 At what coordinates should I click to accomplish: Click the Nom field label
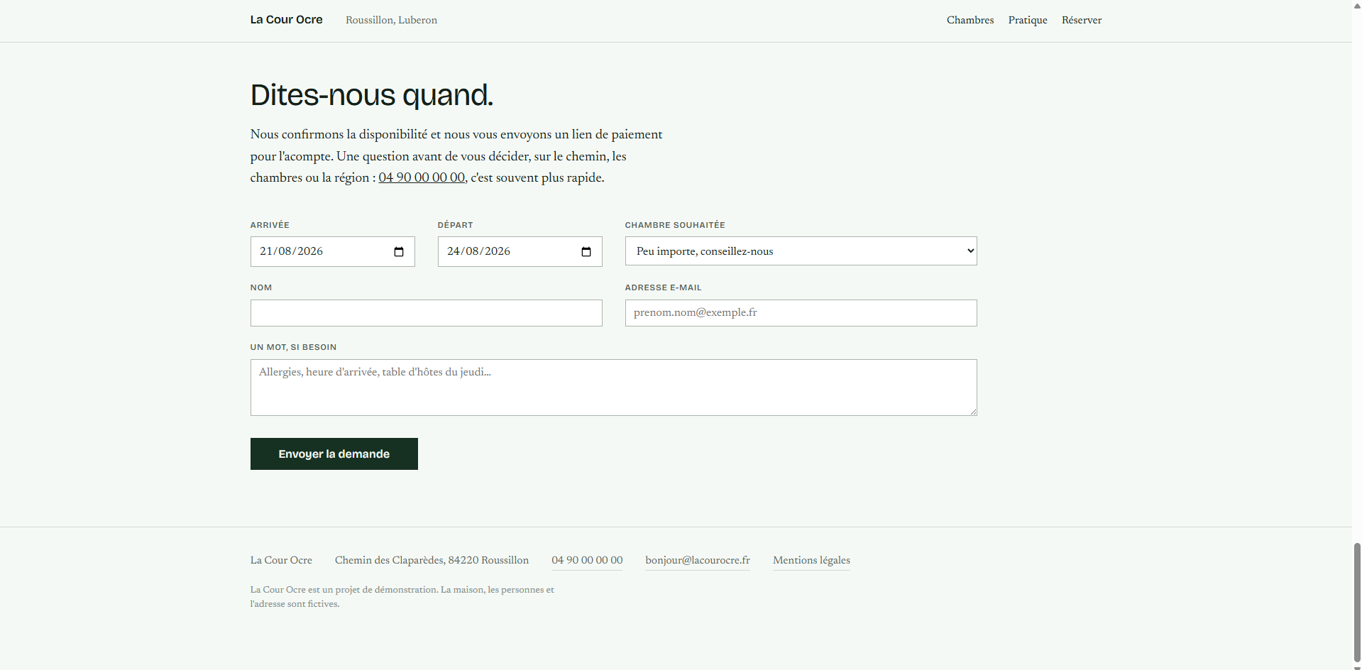[261, 287]
